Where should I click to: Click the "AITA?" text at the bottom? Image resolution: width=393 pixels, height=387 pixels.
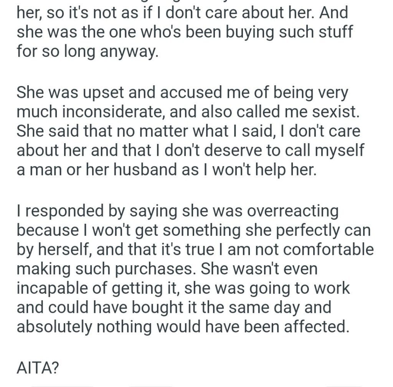pos(38,368)
